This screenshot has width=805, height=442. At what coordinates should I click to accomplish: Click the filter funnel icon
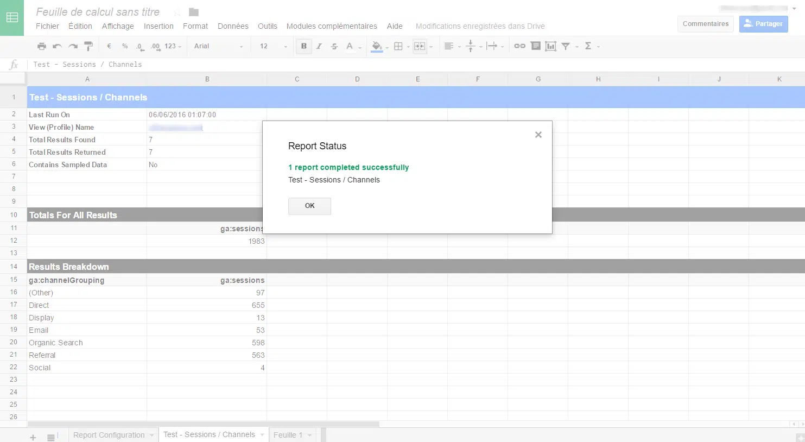point(566,46)
